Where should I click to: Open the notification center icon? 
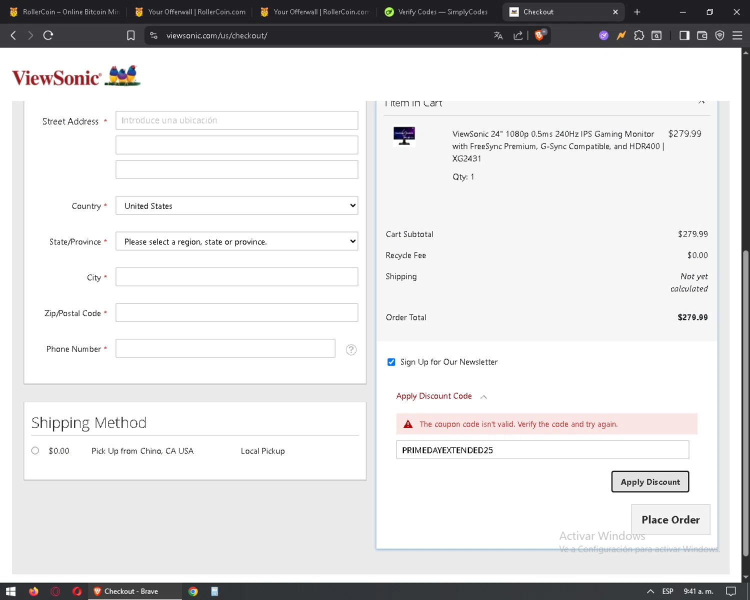coord(731,591)
